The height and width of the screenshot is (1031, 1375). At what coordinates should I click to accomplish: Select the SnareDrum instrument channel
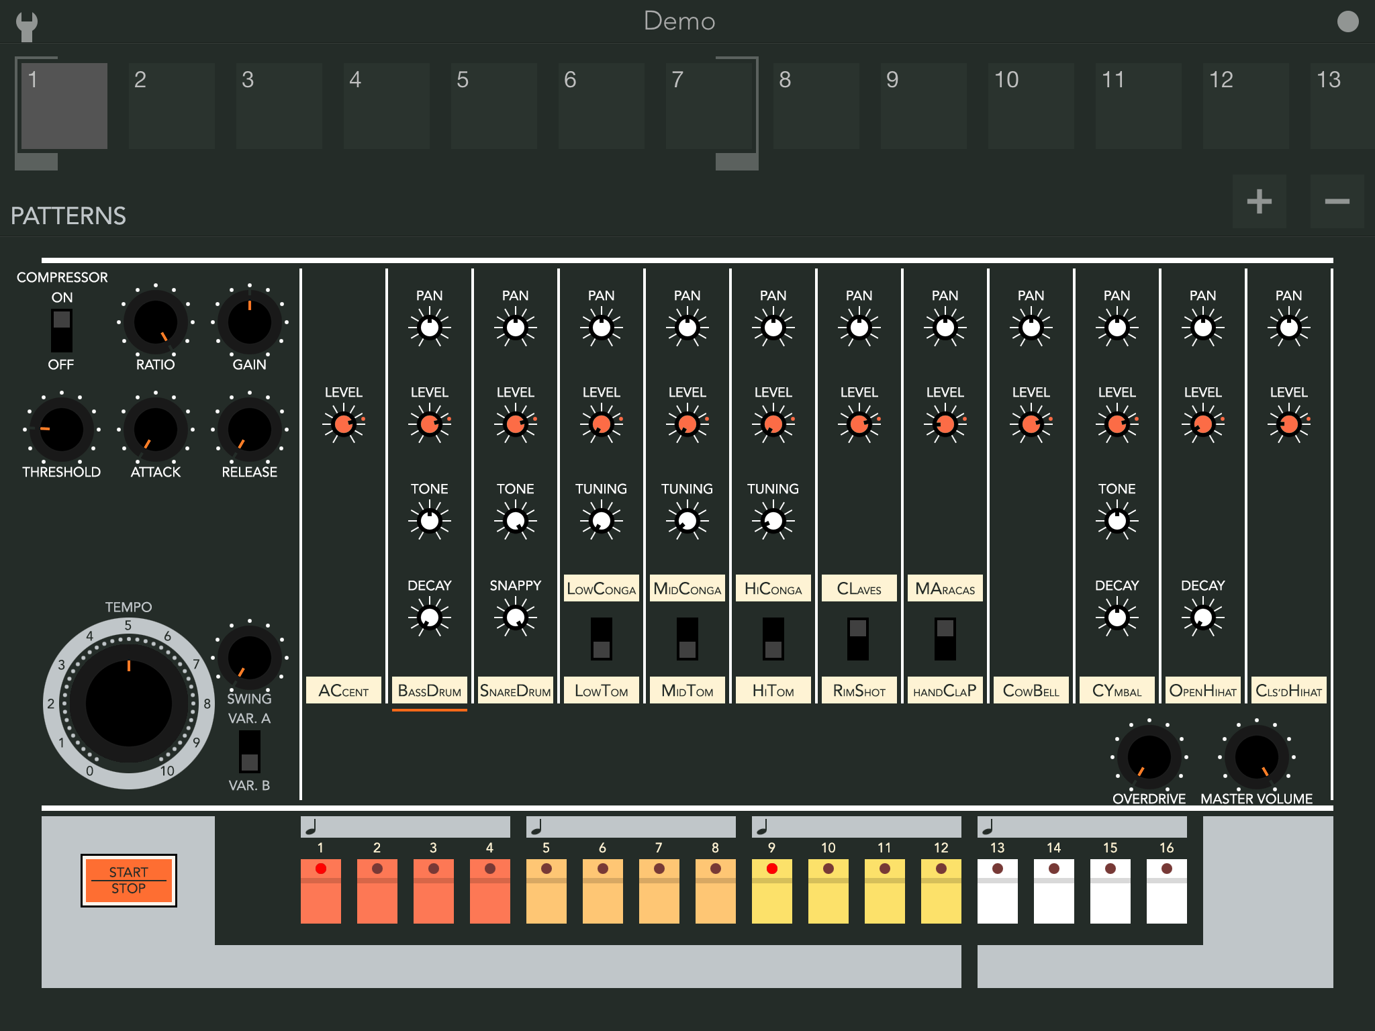tap(515, 690)
